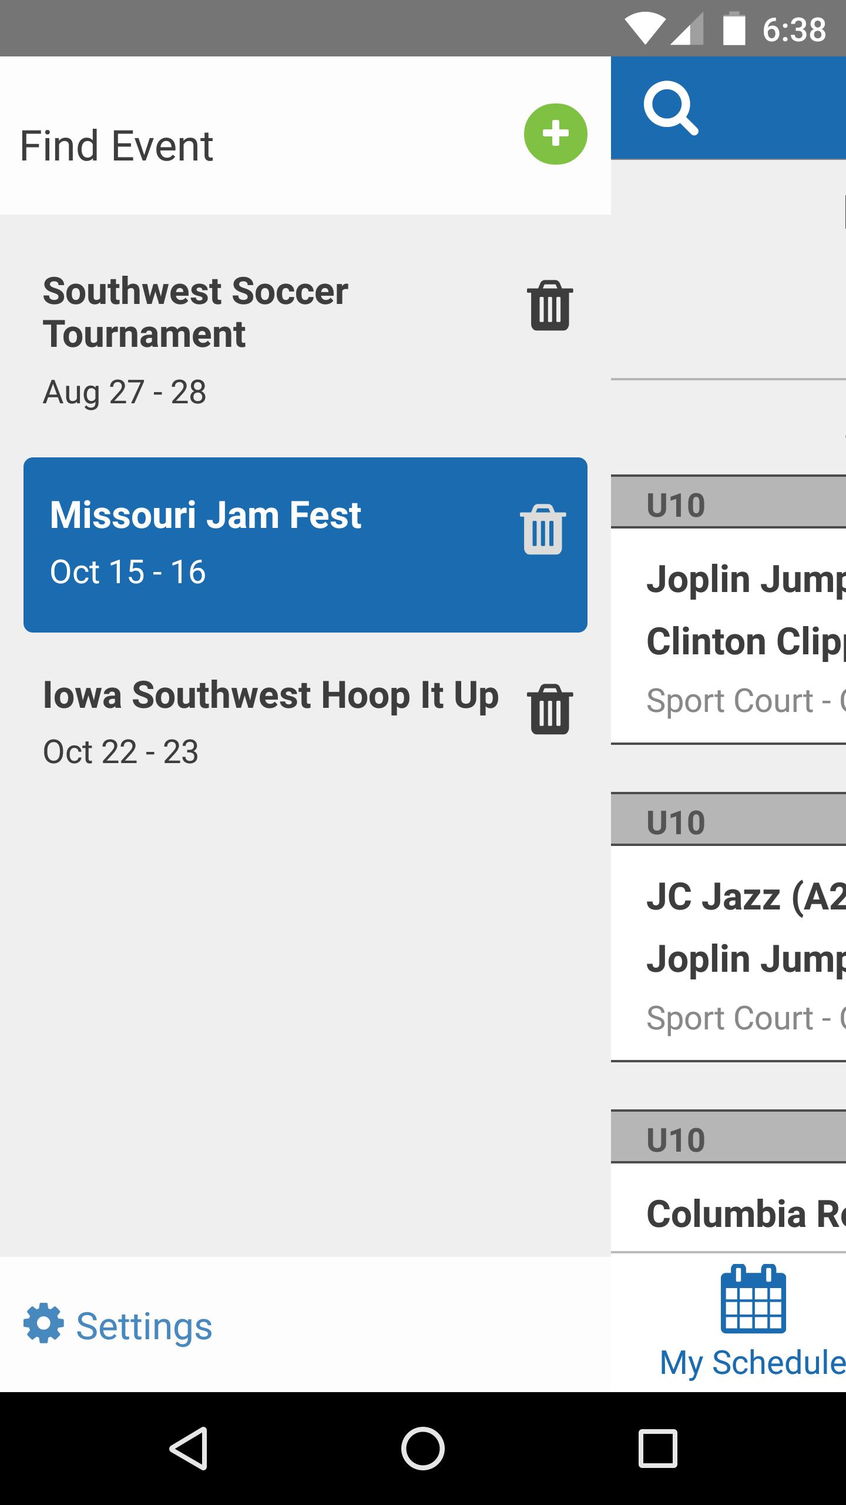Tap the Android back navigation button
This screenshot has height=1505, width=846.
(x=189, y=1448)
